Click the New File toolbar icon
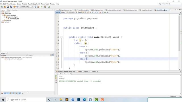This screenshot has width=182, height=102. [2, 7]
